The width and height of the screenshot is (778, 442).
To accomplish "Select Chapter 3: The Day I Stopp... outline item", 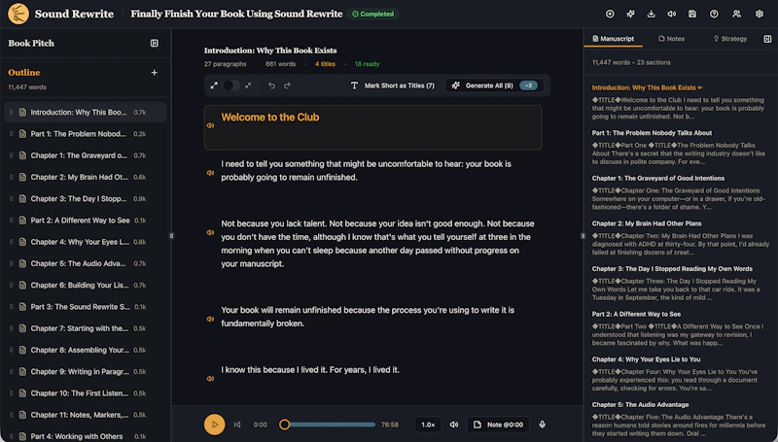I will (86, 199).
